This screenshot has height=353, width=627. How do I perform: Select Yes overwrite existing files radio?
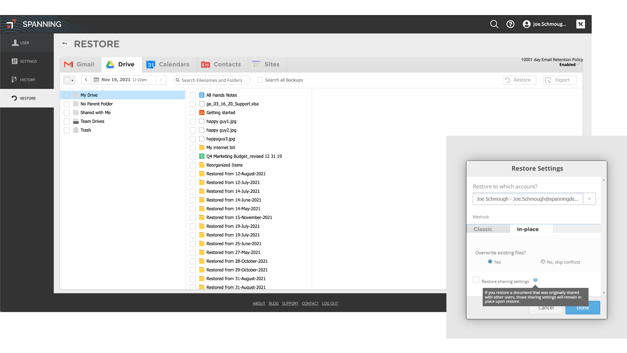coord(490,261)
